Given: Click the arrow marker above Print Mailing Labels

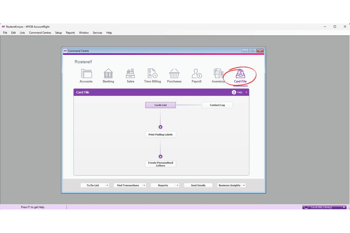Looking at the screenshot, I should tap(160, 127).
